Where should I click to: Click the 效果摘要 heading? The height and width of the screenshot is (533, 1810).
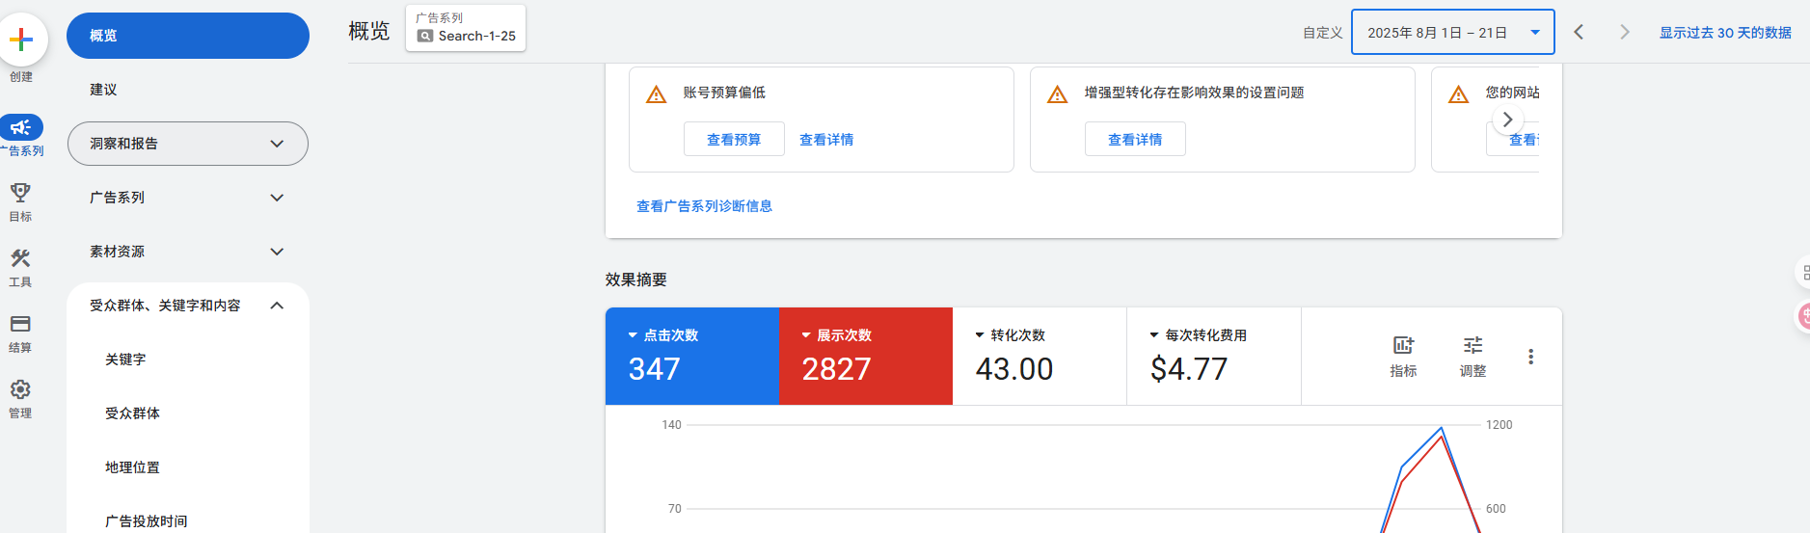point(636,280)
